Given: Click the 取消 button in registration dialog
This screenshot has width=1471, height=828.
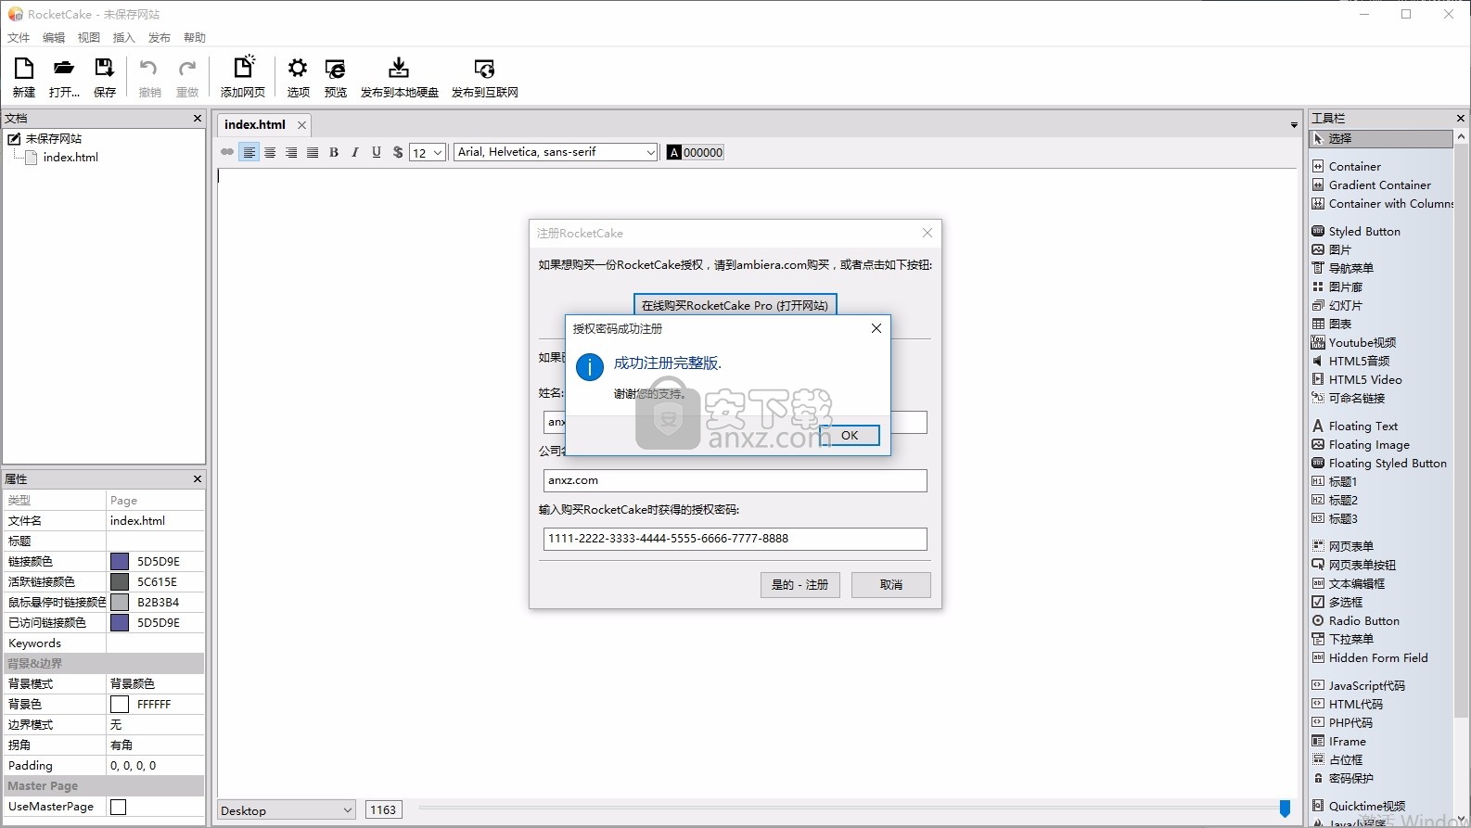Looking at the screenshot, I should pos(891,584).
